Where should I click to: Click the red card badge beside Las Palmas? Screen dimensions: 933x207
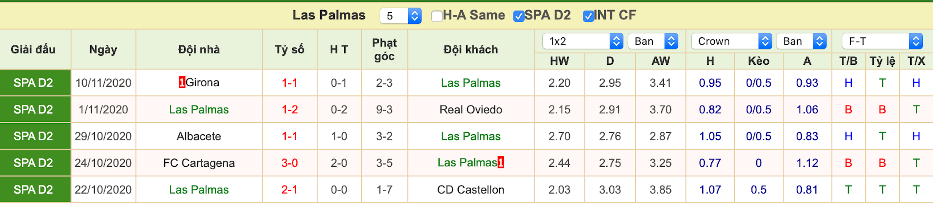(501, 162)
